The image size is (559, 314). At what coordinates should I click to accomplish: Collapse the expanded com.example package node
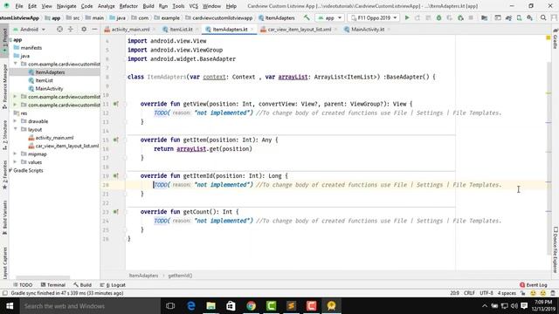(x=16, y=64)
